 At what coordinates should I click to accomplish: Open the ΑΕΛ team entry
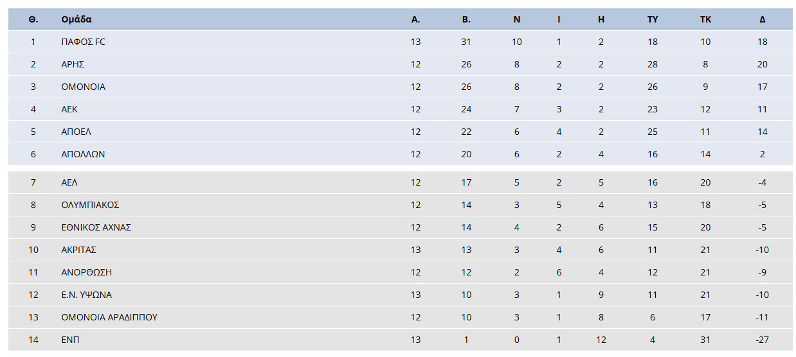click(69, 182)
